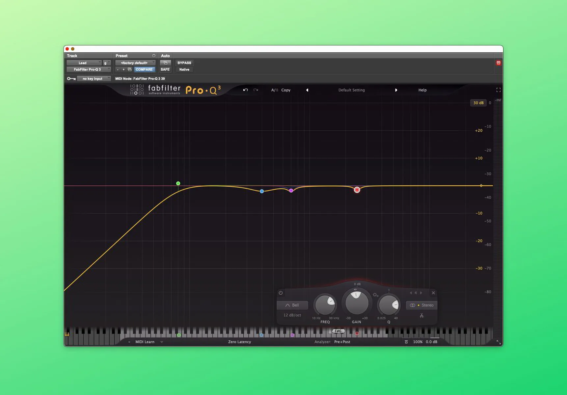Click the blue band marker on piano keyboard
Screen dimensions: 567x395
(x=261, y=335)
